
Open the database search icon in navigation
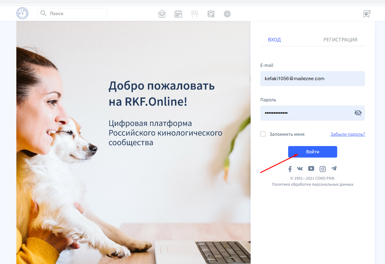tap(211, 14)
